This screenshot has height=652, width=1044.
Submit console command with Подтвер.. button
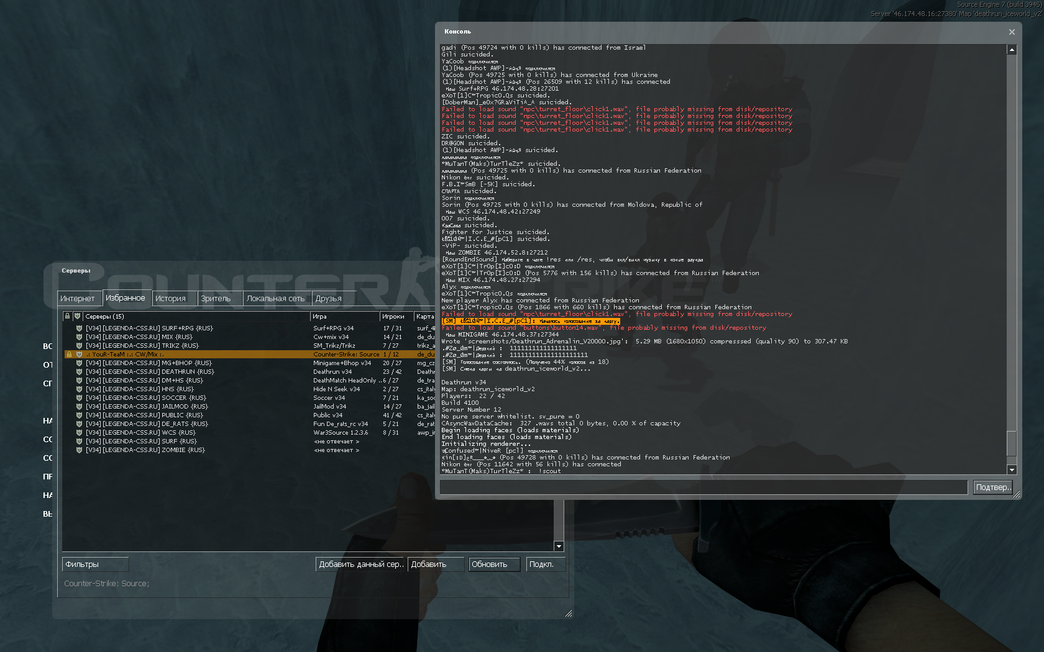(992, 487)
